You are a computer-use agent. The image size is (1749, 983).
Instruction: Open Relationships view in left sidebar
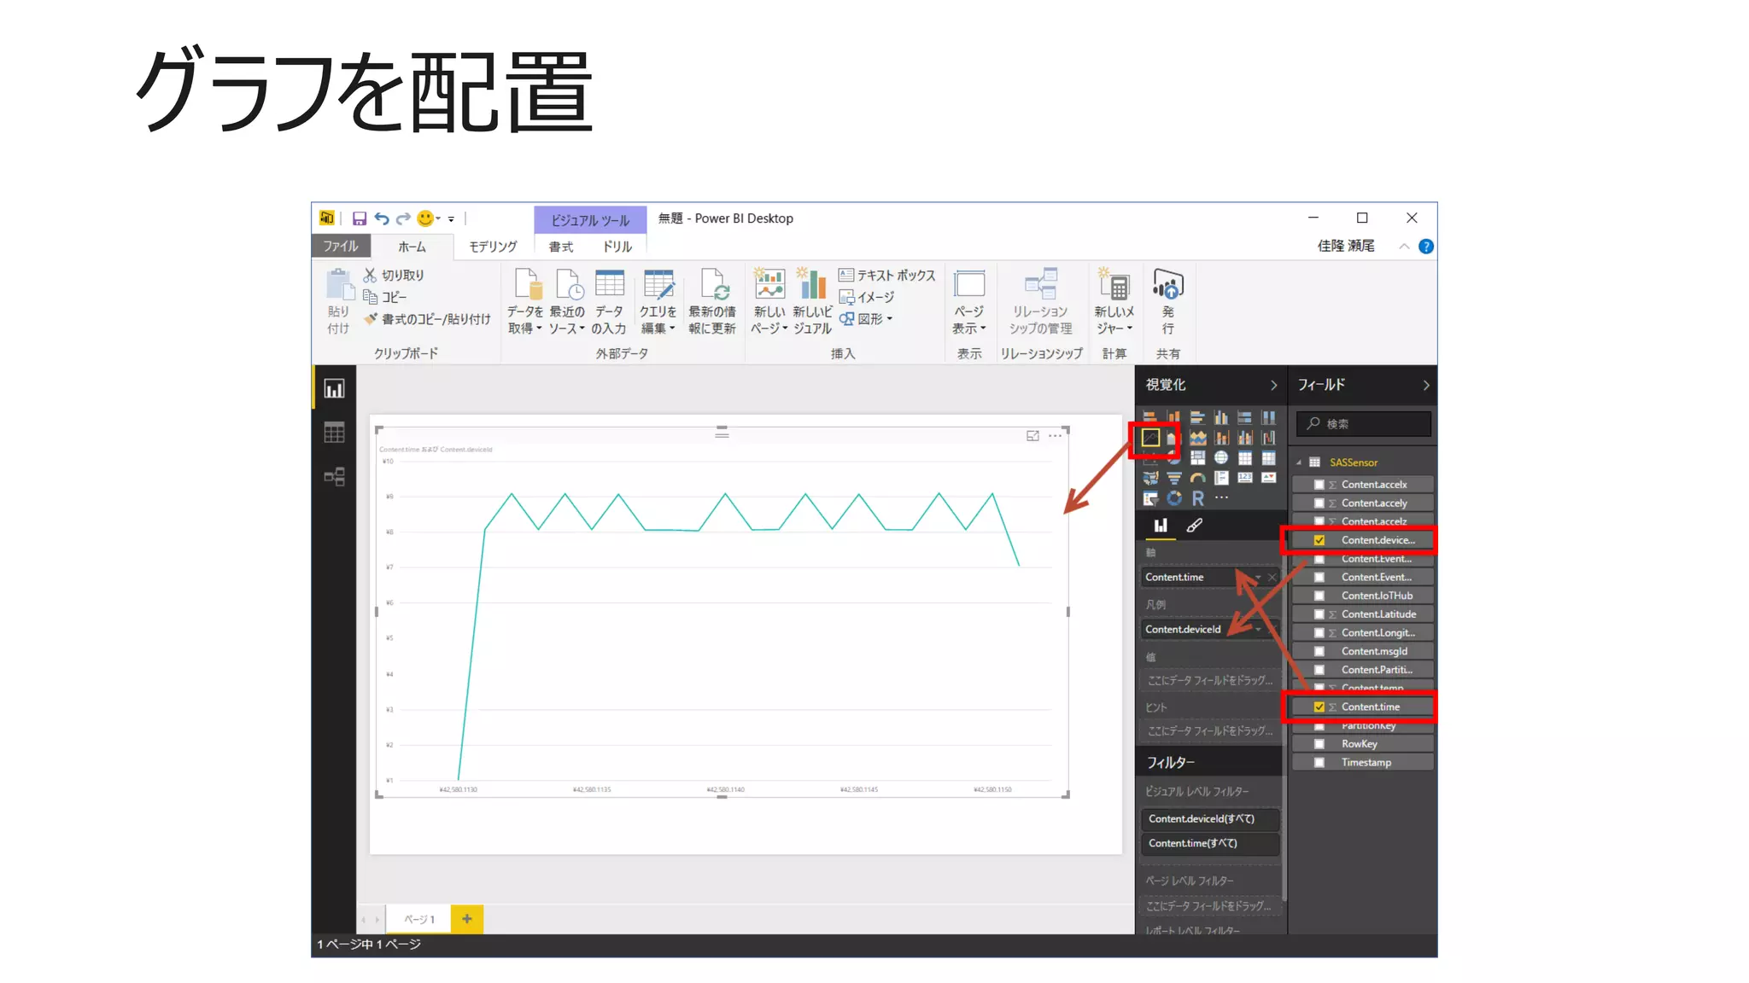(334, 477)
